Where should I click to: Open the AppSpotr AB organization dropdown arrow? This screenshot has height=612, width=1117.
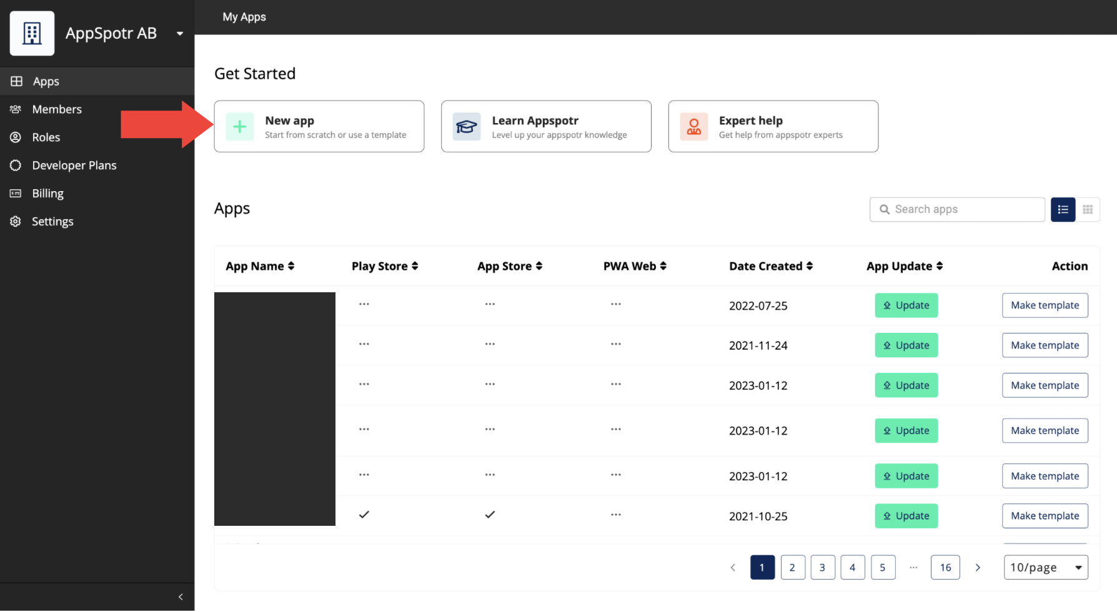coord(180,34)
